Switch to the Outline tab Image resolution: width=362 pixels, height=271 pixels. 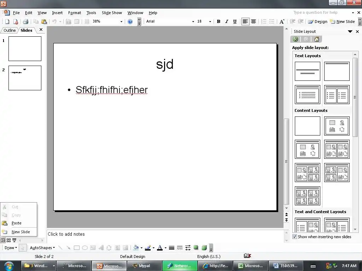[x=10, y=30]
